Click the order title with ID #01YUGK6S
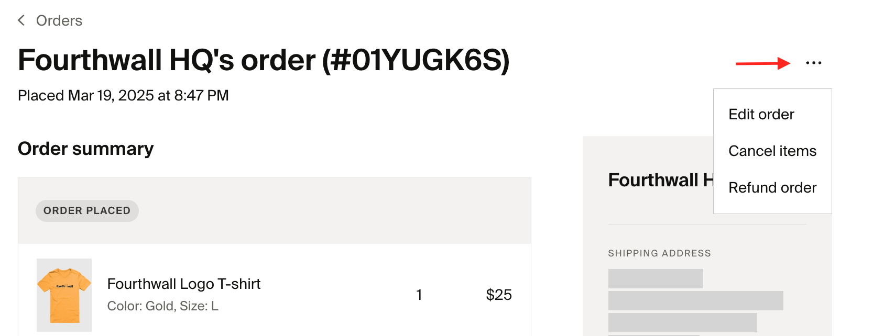 tap(264, 60)
